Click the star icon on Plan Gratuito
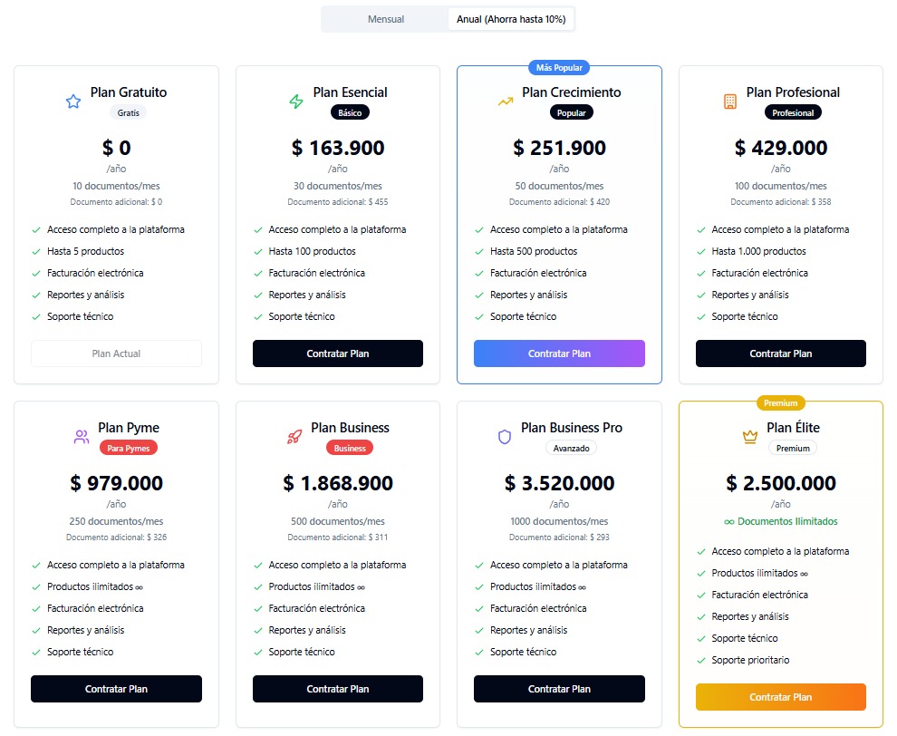Screen dimensions: 897x736 point(73,102)
